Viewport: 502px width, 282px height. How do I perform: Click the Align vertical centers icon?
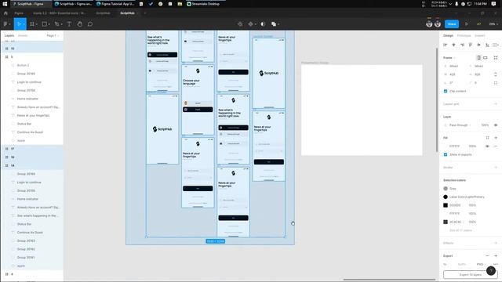tap(478, 45)
